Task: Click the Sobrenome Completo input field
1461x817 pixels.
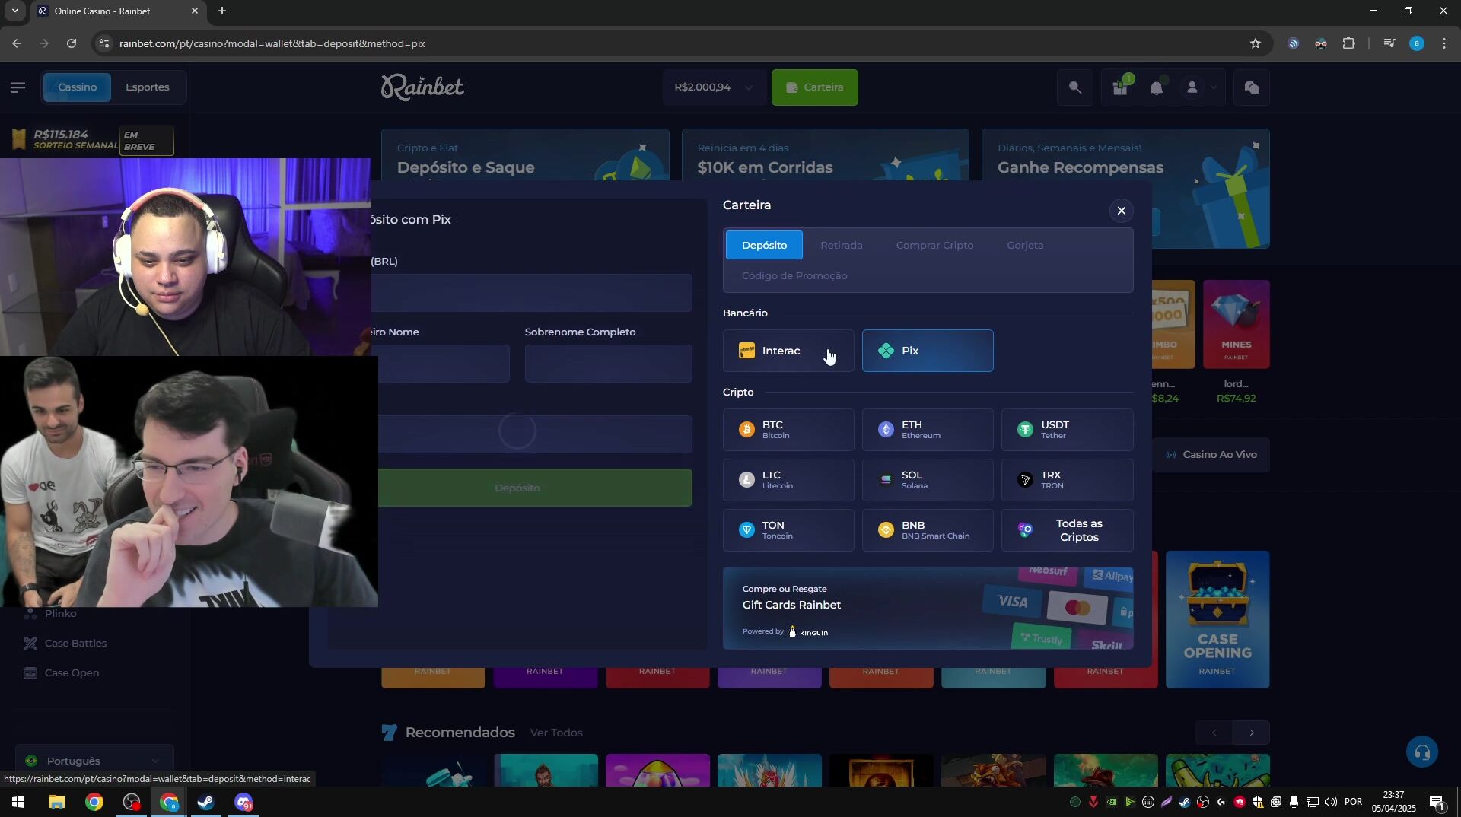Action: coord(609,364)
